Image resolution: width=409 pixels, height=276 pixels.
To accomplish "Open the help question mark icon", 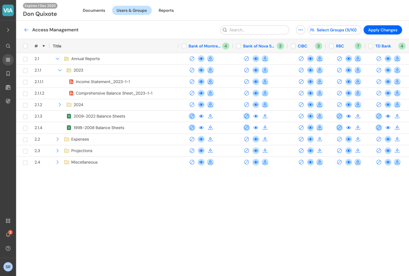I will click(x=8, y=248).
